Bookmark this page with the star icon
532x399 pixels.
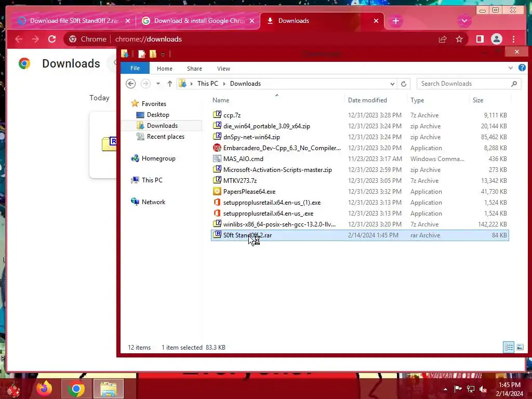click(459, 39)
